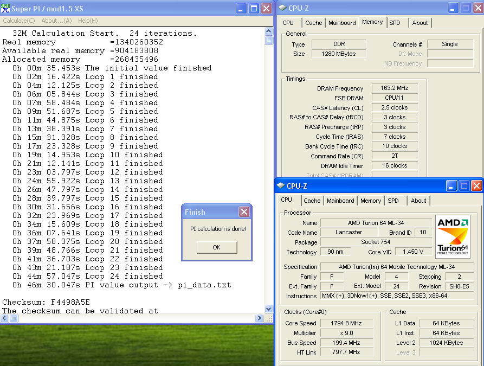Click the Name field AMD Turion 64 ML-34
The height and width of the screenshot is (366, 484).
[376, 223]
